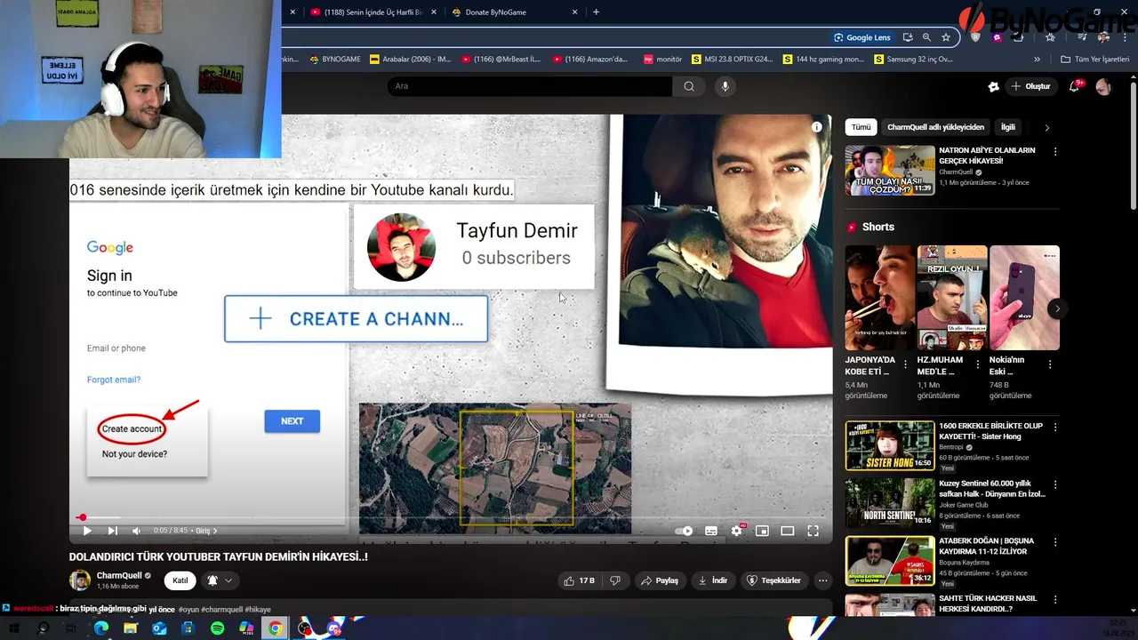Open options for Kuzey Sentinel video
The width and height of the screenshot is (1138, 640).
(1055, 485)
